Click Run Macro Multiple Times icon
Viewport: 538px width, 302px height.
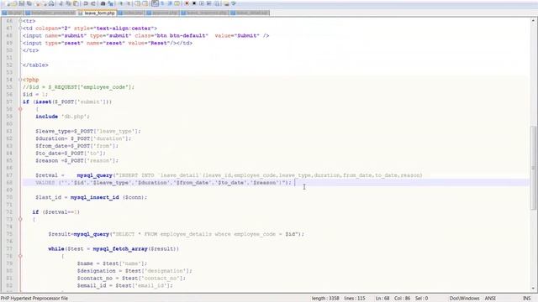209,3
